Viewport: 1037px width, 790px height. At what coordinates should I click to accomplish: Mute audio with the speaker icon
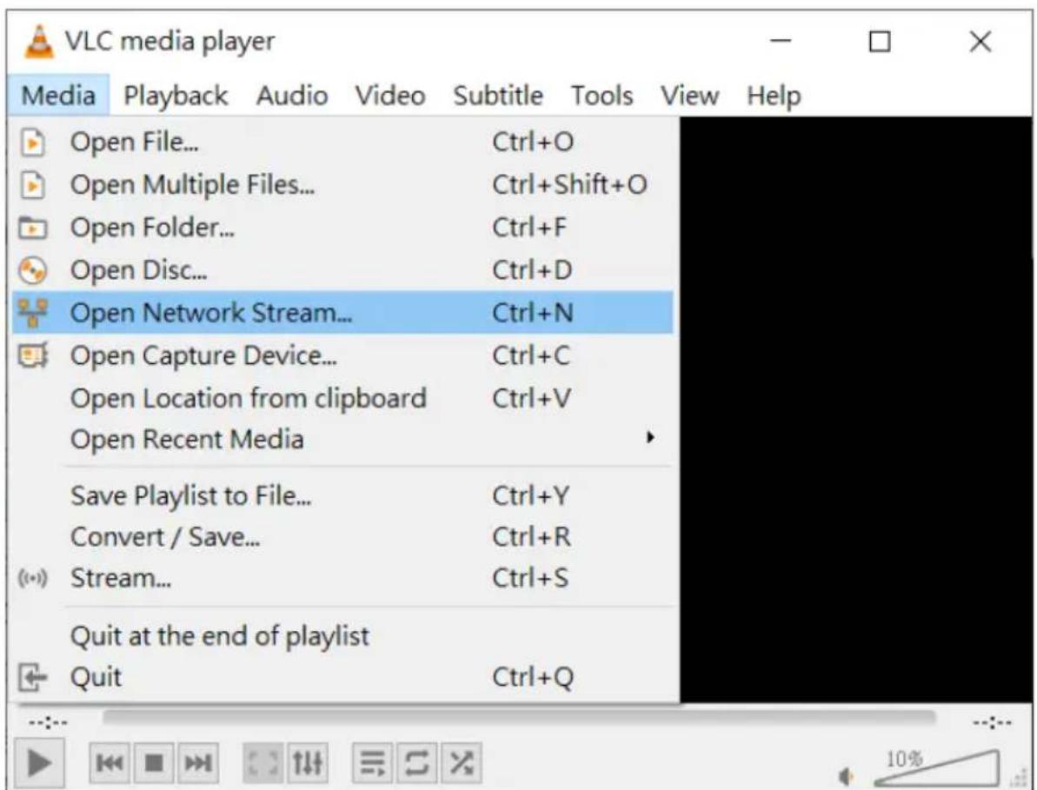tap(847, 775)
